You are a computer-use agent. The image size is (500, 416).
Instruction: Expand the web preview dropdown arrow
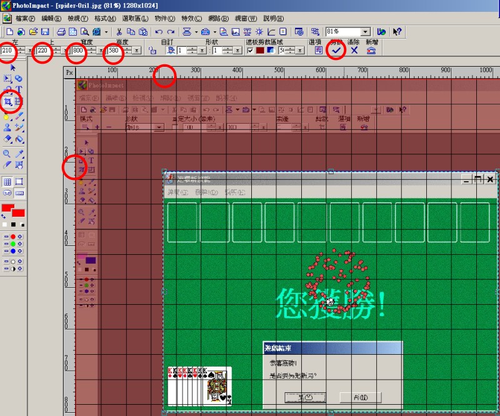(106, 32)
